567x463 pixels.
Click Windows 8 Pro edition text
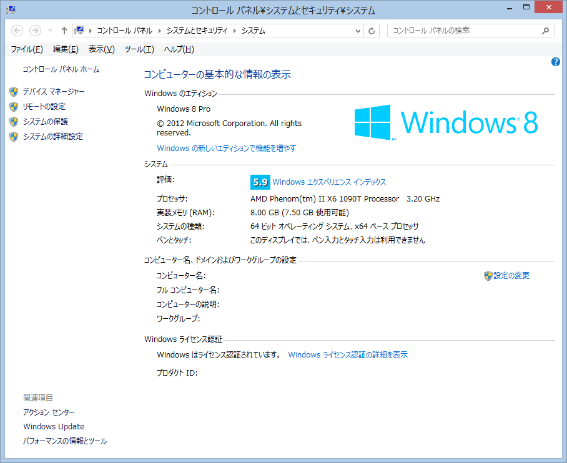click(184, 109)
